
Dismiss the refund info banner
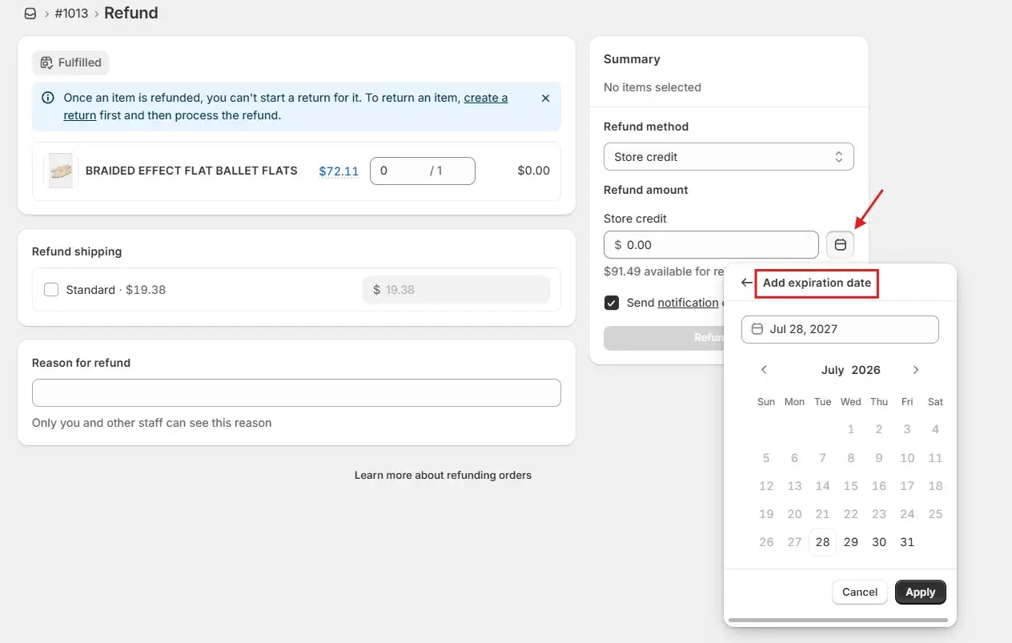tap(545, 98)
